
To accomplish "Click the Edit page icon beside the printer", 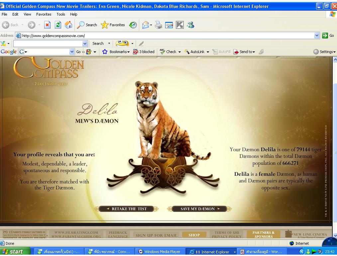I will tap(169, 25).
